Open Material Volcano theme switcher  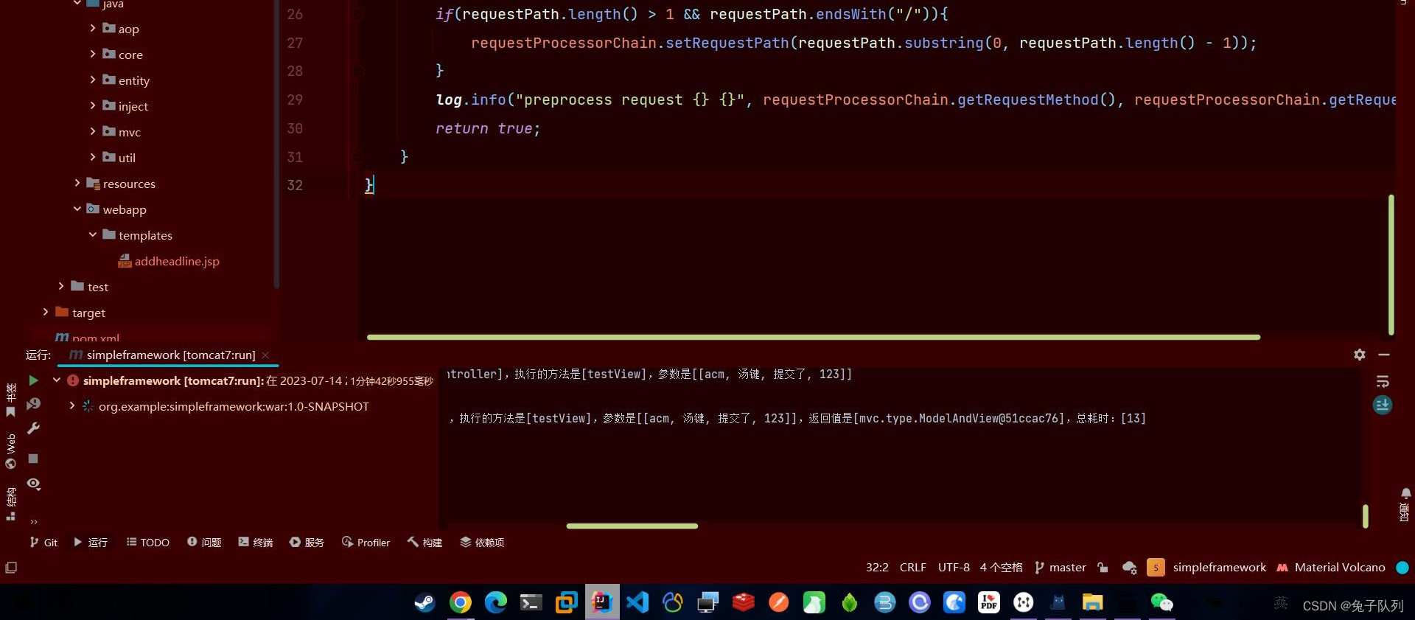(1331, 567)
